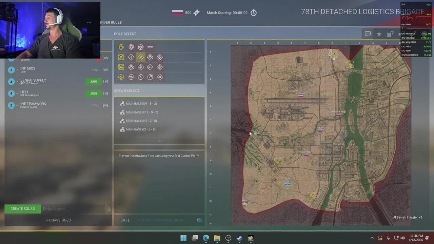
Task: Open the taskbar clock and date
Action: tap(416, 238)
